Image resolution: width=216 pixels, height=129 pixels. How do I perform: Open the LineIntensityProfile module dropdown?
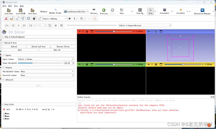[x=76, y=11]
